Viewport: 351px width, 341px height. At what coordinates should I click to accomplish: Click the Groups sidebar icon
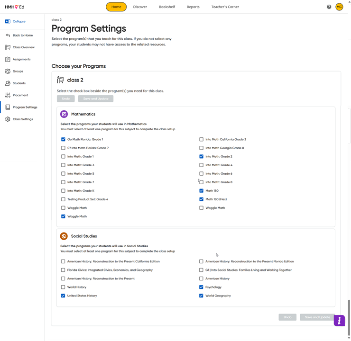8,72
